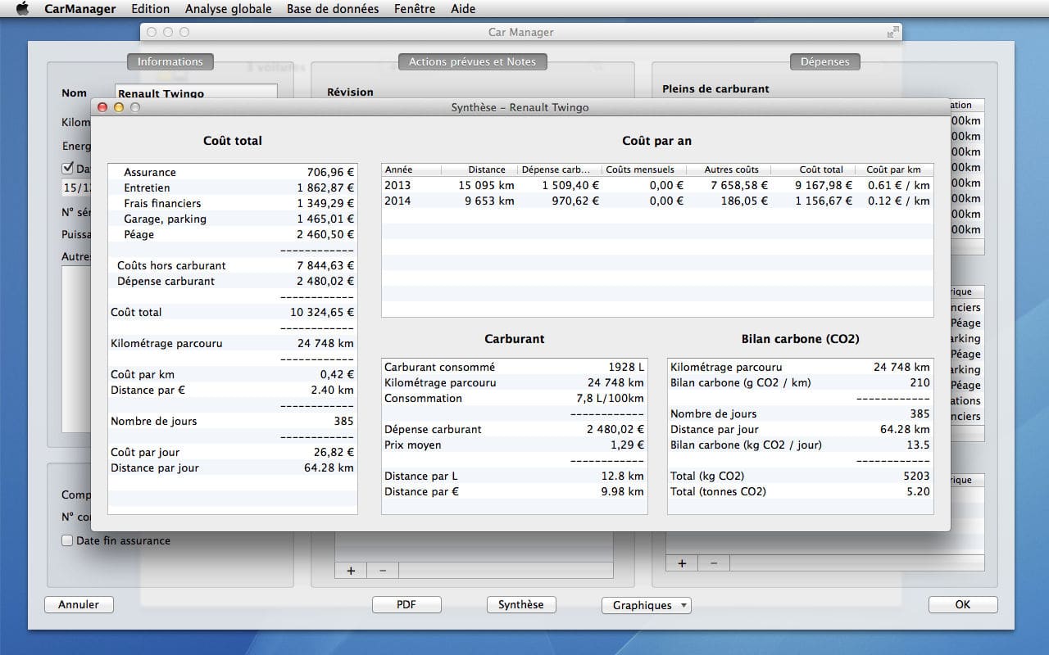This screenshot has width=1049, height=655.
Task: Click the Consommation 7,8 L/100km row
Action: 515,398
